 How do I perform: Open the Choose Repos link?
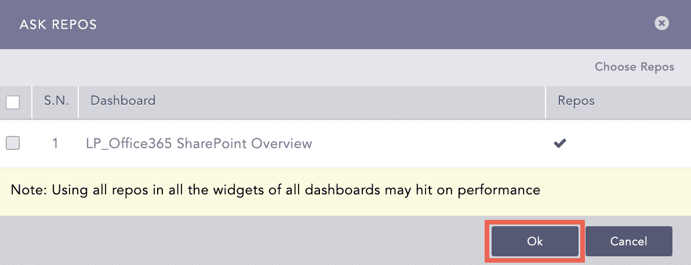click(x=634, y=67)
